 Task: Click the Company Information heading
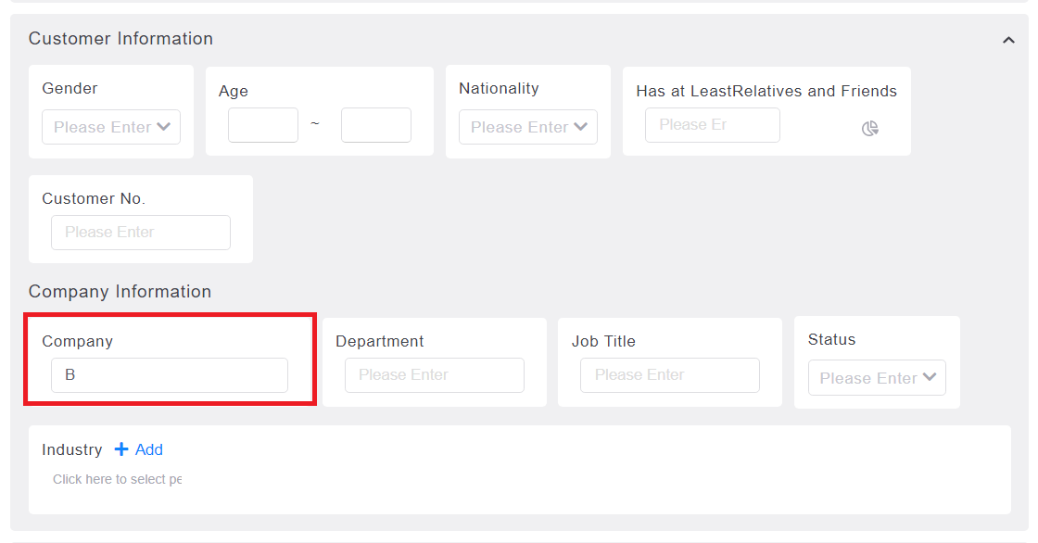tap(120, 291)
